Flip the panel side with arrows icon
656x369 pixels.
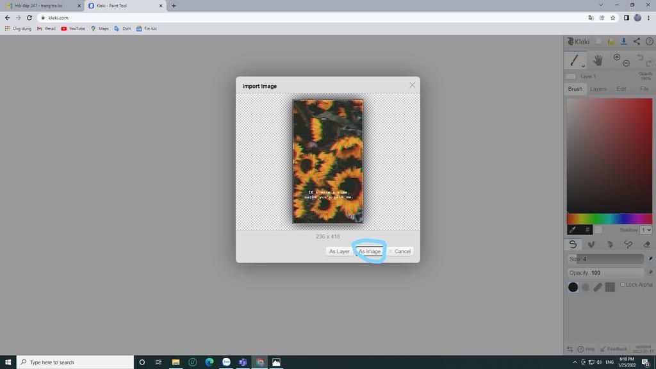click(570, 349)
